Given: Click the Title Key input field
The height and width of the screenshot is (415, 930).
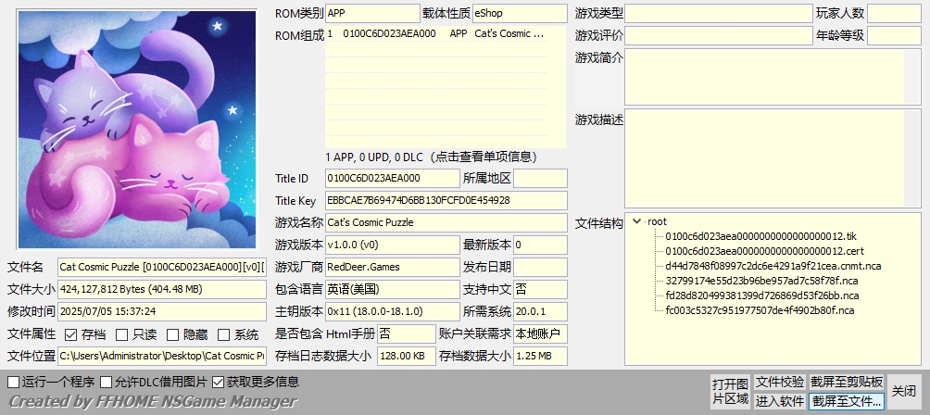Looking at the screenshot, I should (446, 200).
